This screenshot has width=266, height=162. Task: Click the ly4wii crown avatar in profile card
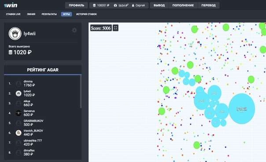(x=15, y=33)
